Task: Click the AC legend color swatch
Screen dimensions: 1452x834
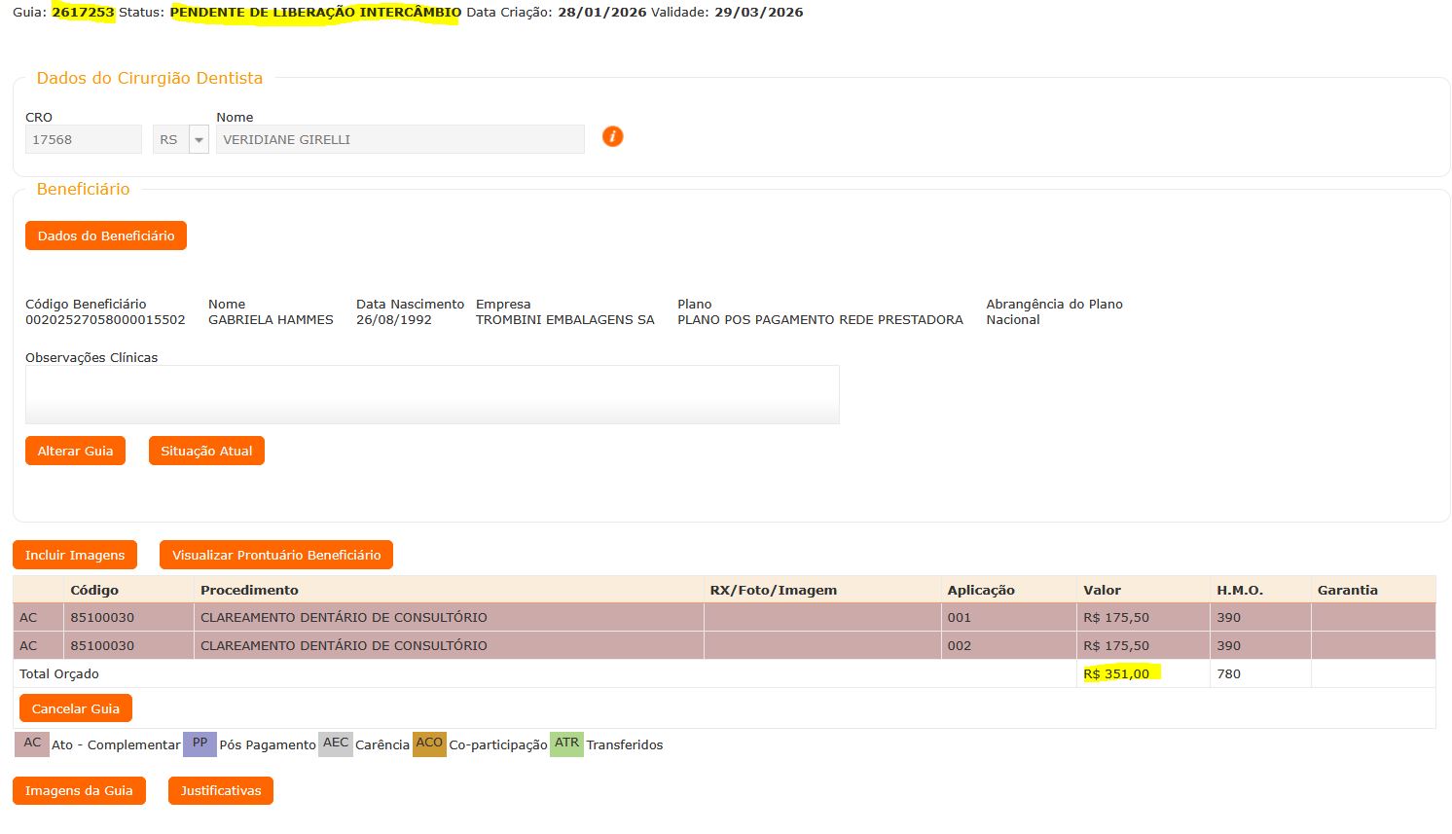Action: tap(32, 744)
